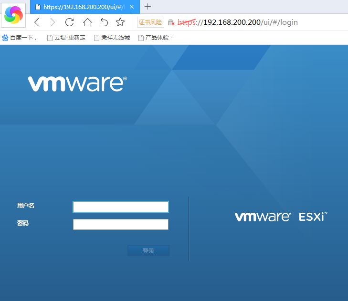348x301 pixels.
Task: Open the 百度一下 bookmark
Action: (x=20, y=38)
